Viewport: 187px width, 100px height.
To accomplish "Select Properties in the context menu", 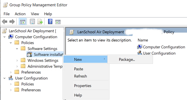I will click(x=83, y=86).
